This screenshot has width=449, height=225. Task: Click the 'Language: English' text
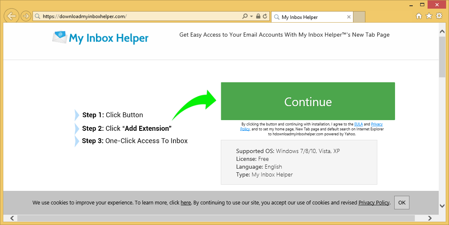tap(259, 167)
